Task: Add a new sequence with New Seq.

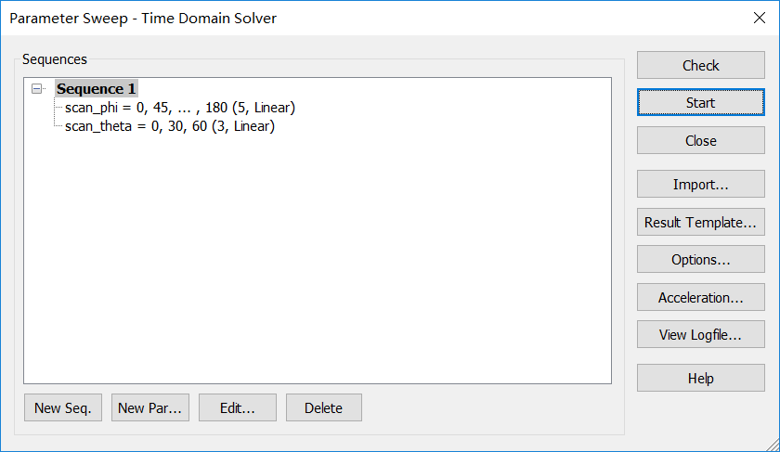Action: coord(63,407)
